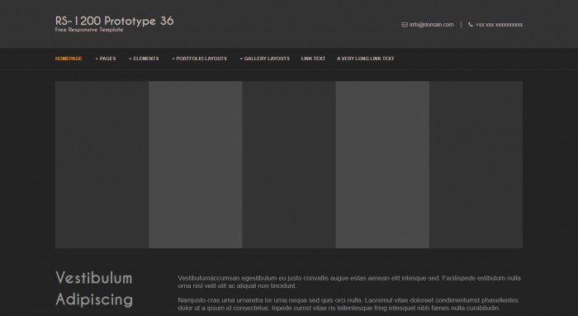Image resolution: width=578 pixels, height=316 pixels.
Task: Select the middle third image panel
Action: [x=289, y=165]
